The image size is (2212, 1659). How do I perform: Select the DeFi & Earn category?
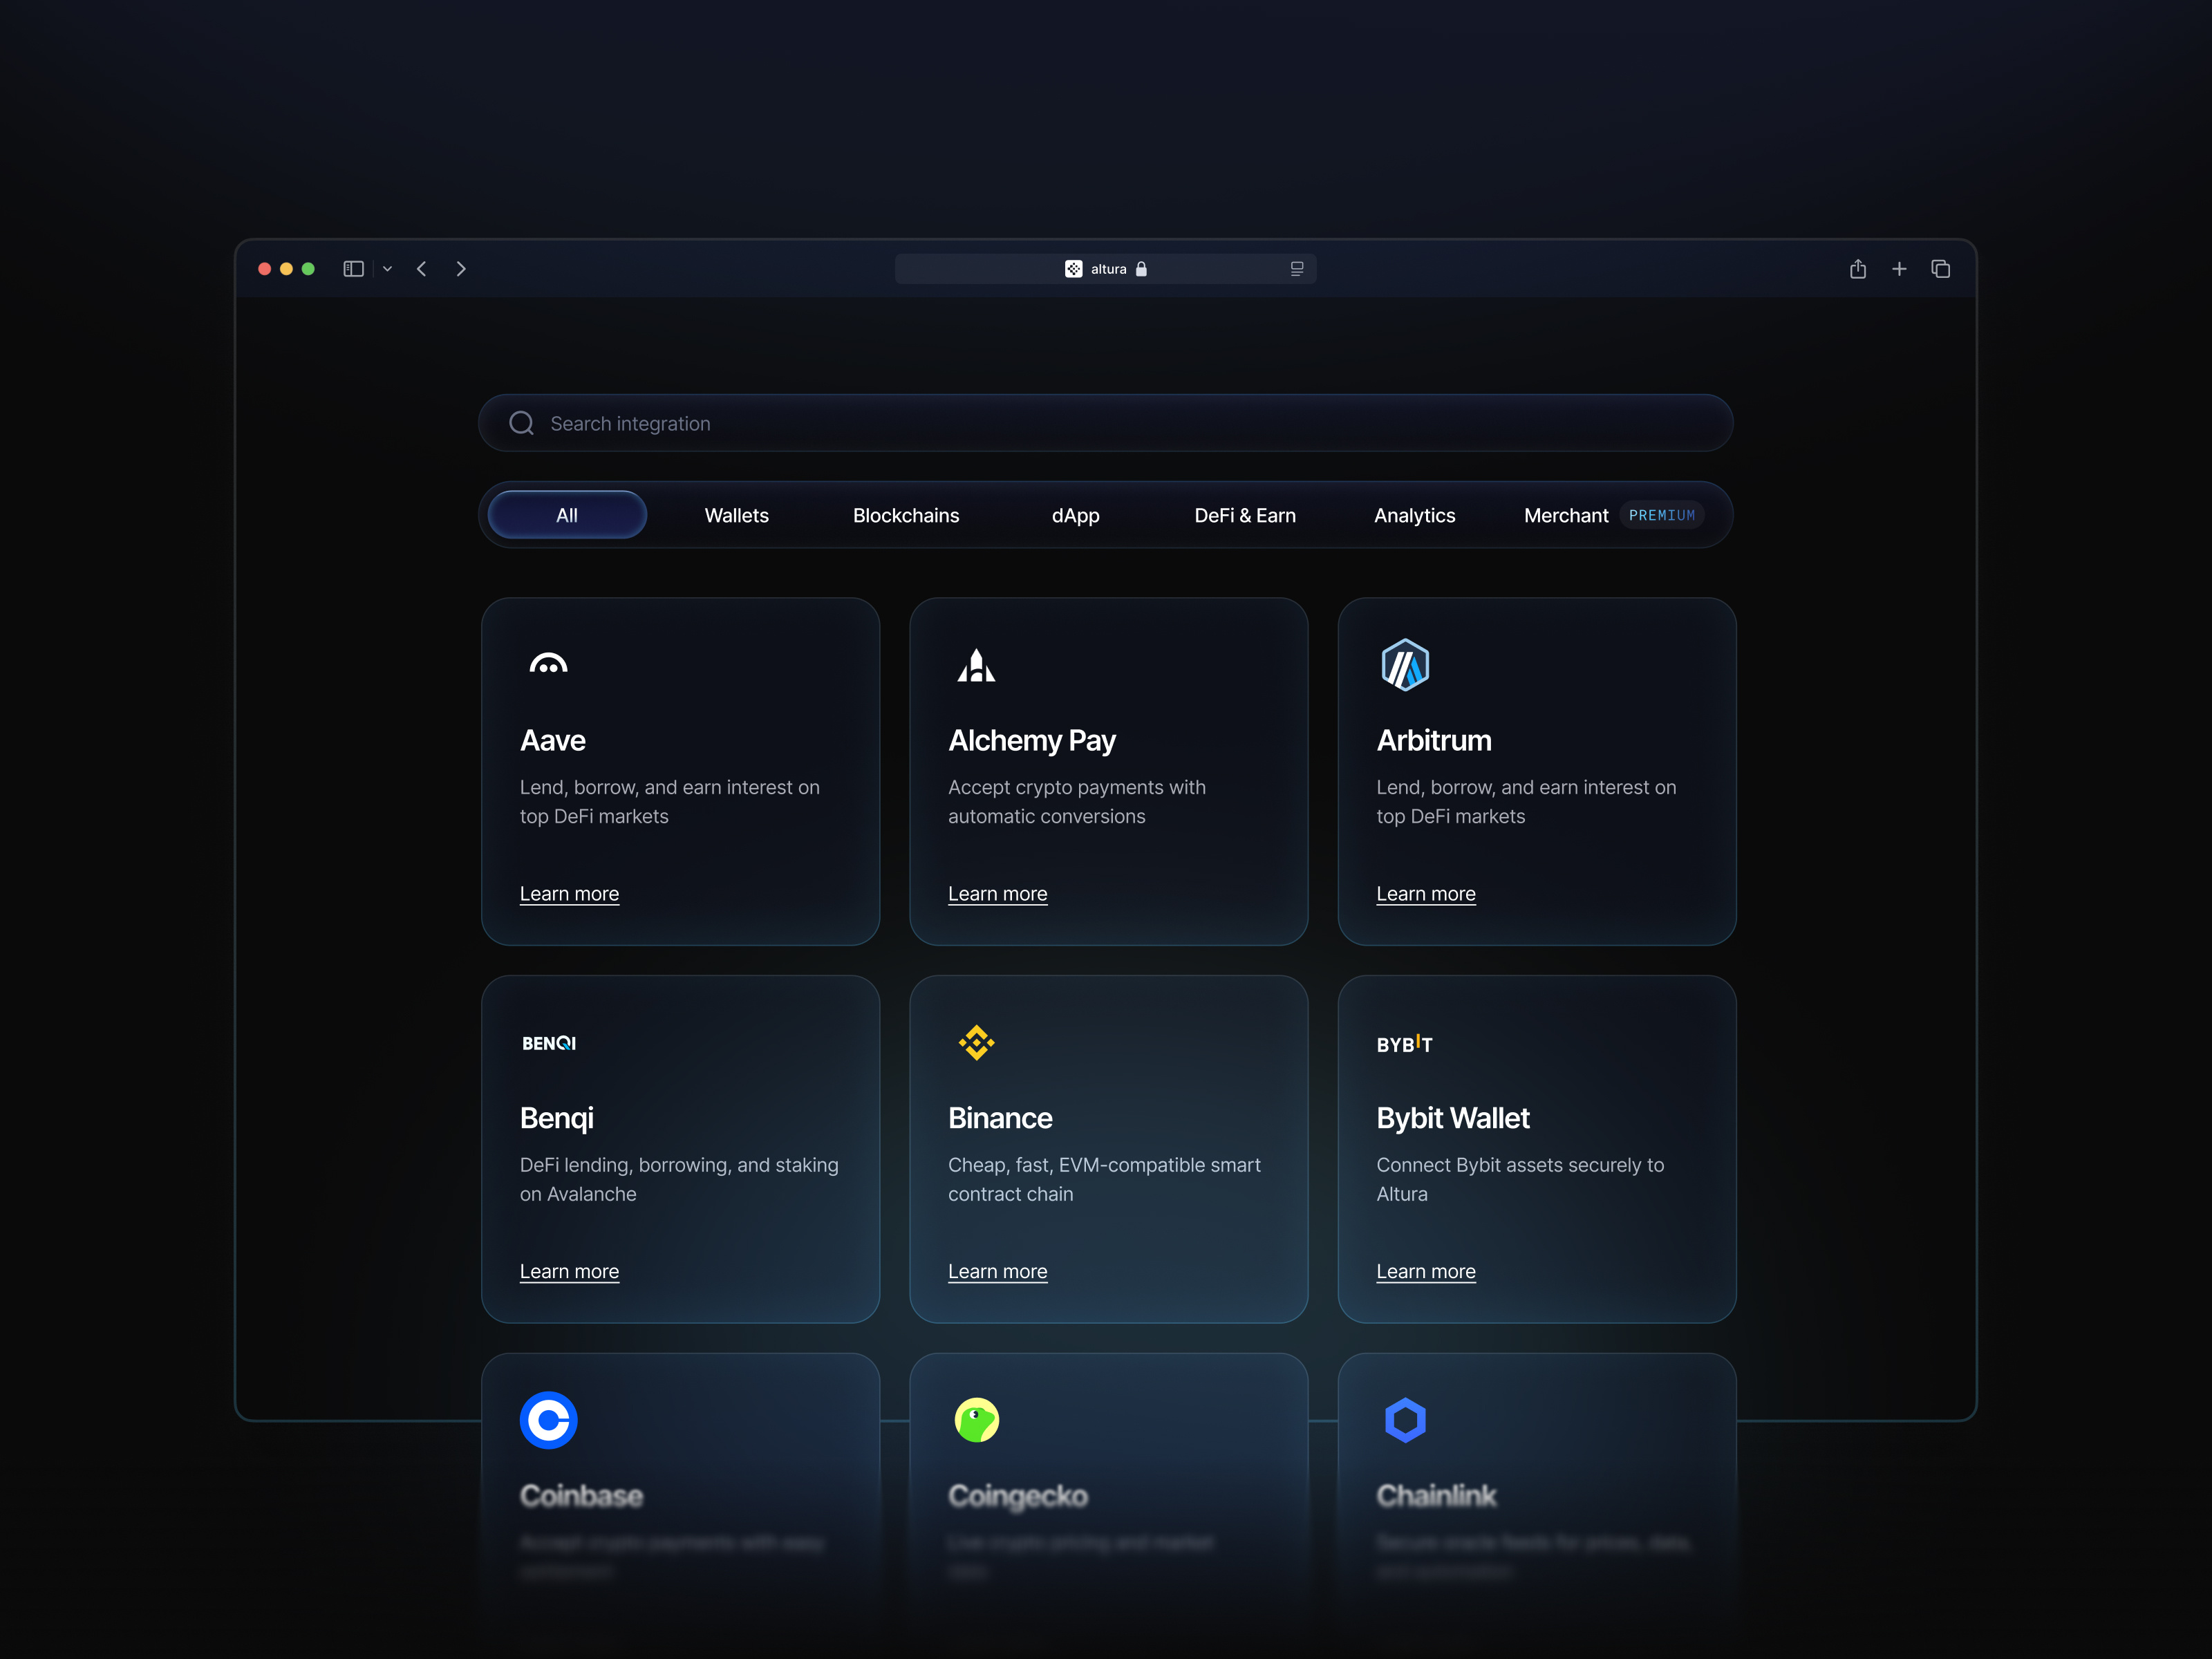click(x=1244, y=515)
